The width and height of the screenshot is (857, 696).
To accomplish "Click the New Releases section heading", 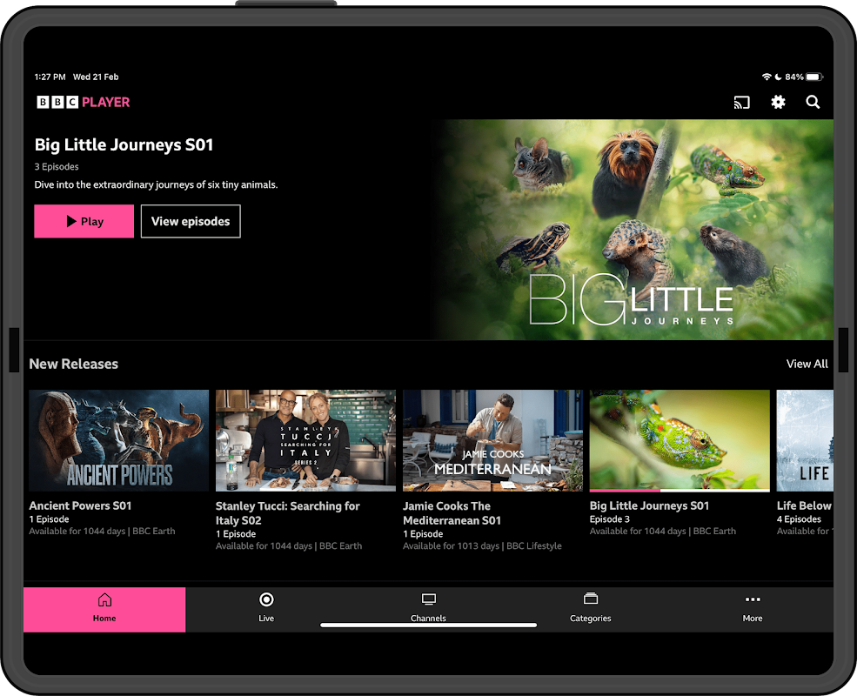I will 73,364.
